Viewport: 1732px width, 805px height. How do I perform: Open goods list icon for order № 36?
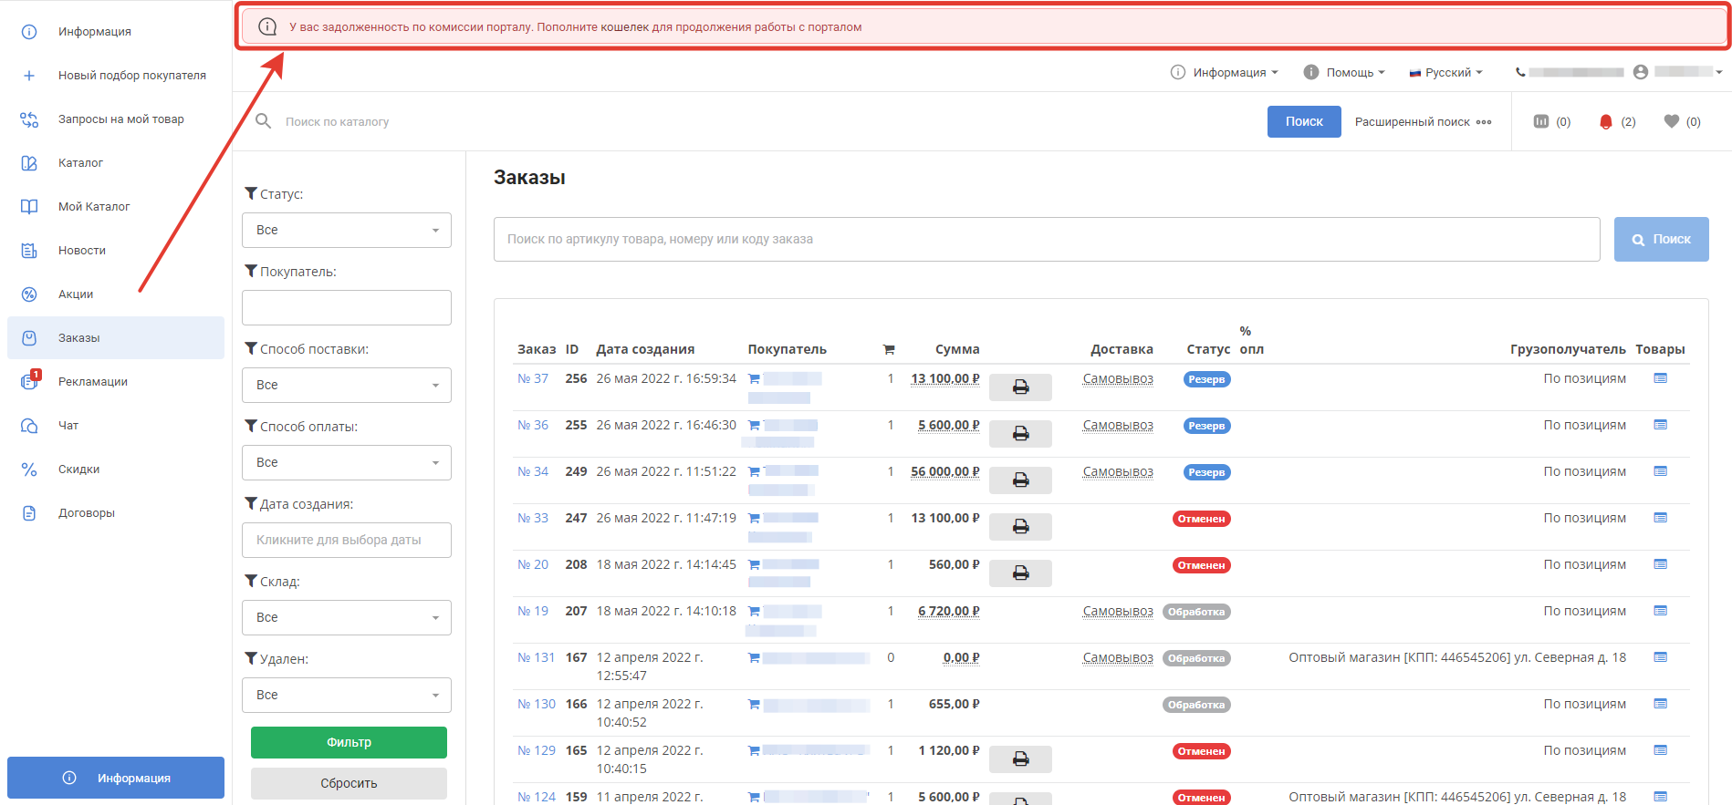[1660, 425]
